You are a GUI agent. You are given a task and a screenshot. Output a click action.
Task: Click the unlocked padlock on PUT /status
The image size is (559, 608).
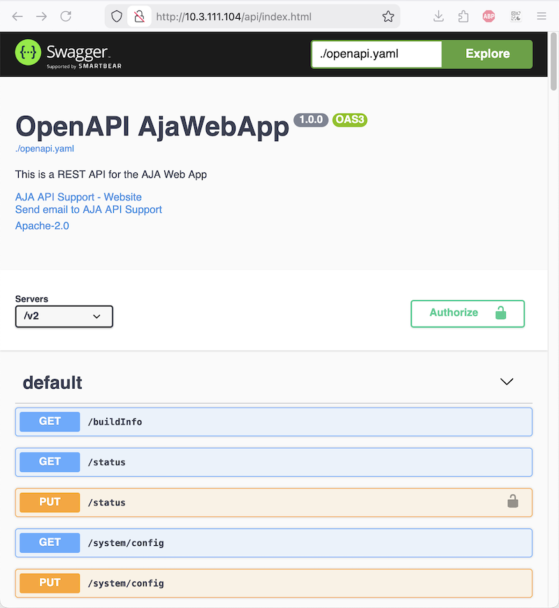pyautogui.click(x=513, y=501)
